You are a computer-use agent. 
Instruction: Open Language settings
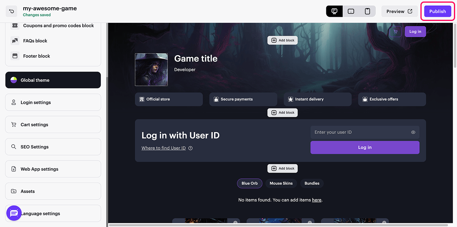[x=53, y=214]
